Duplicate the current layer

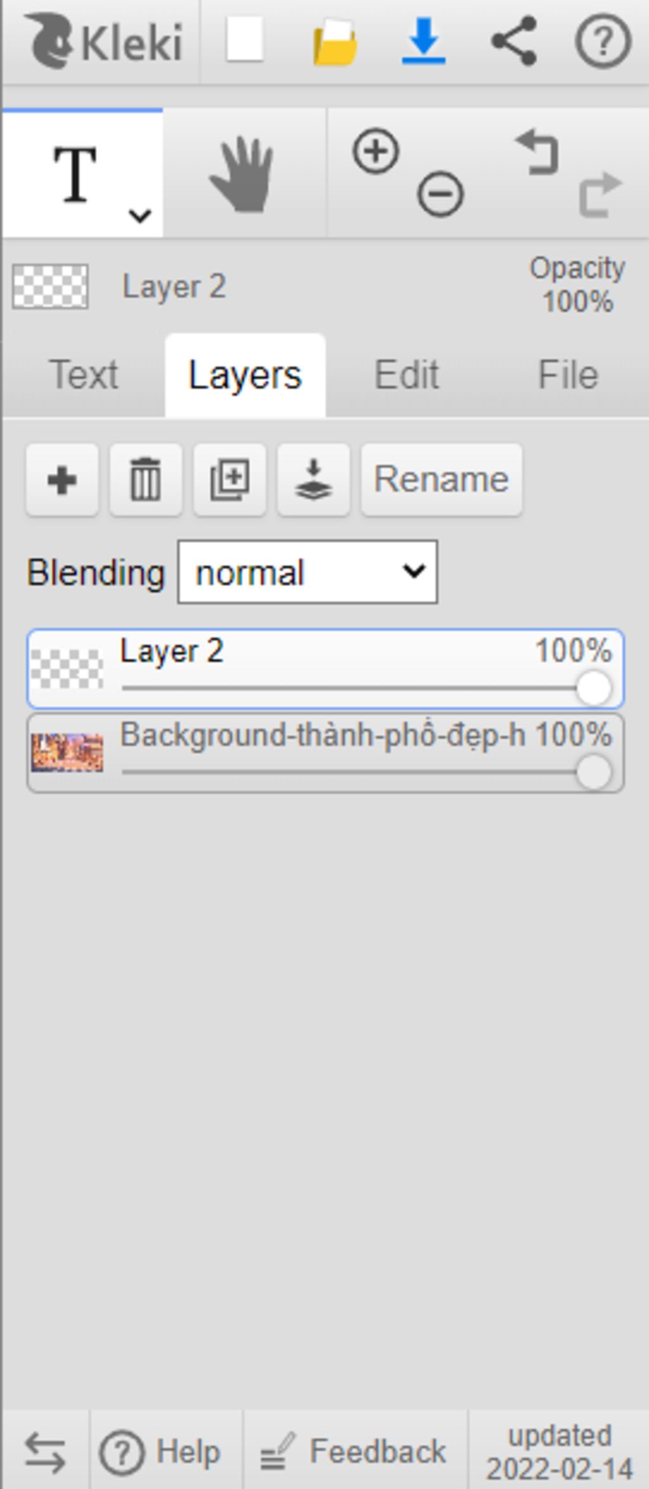[229, 480]
